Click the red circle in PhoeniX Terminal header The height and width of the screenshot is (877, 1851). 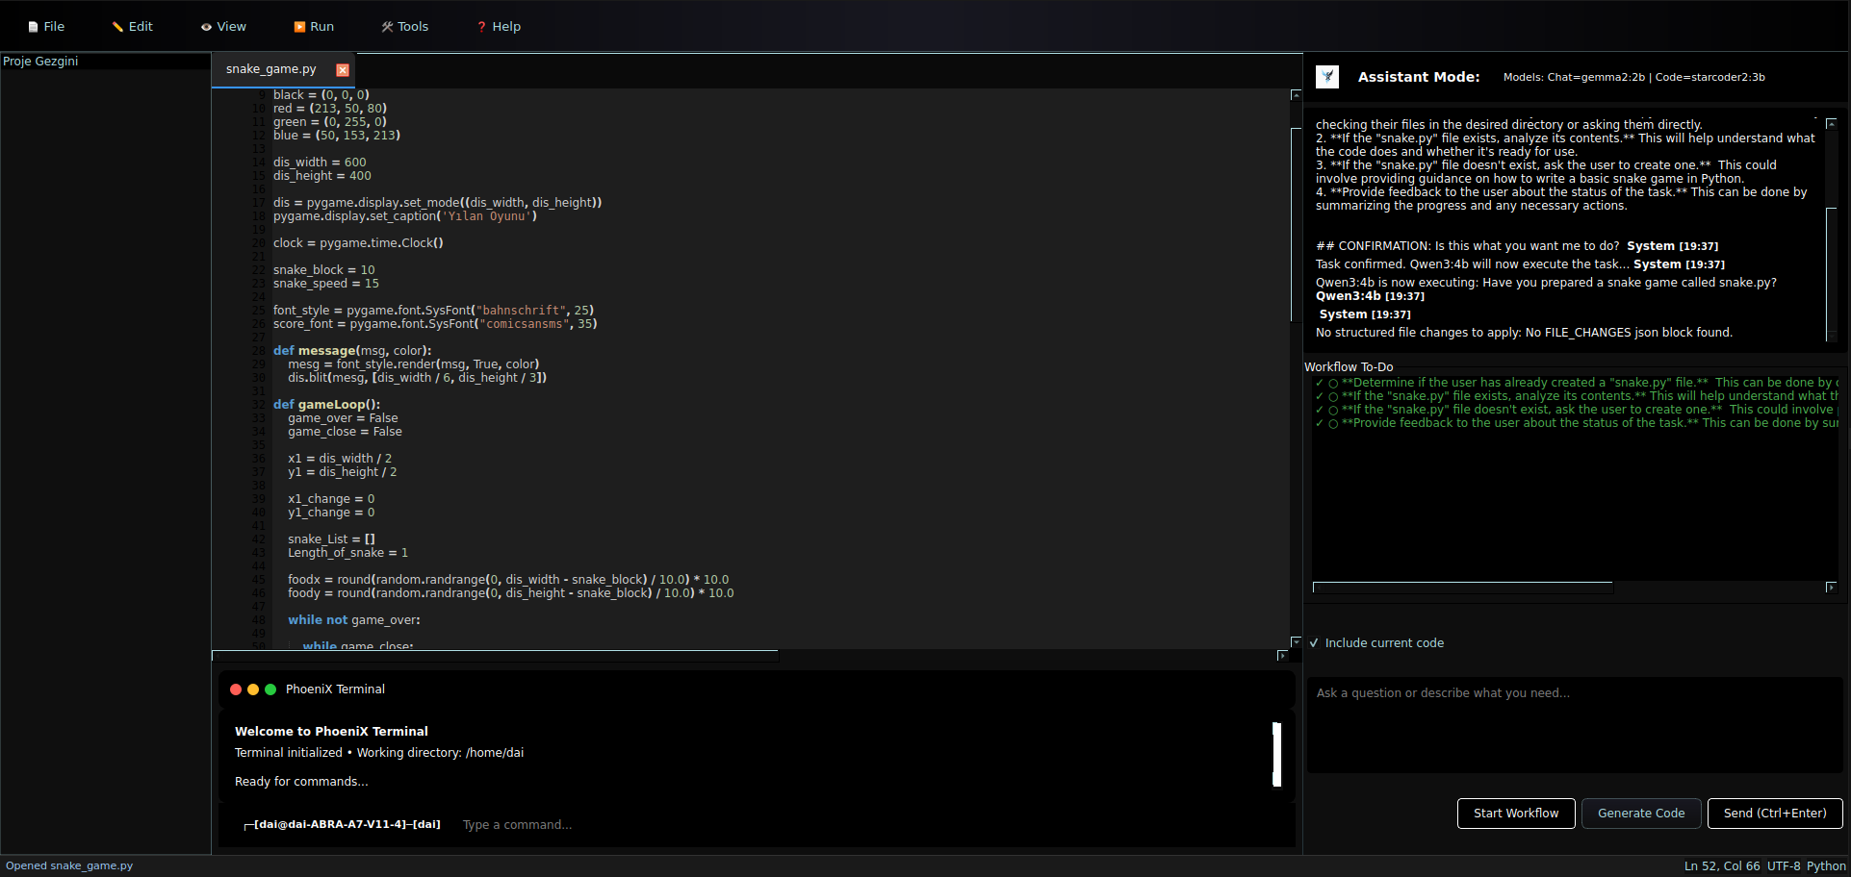[236, 689]
